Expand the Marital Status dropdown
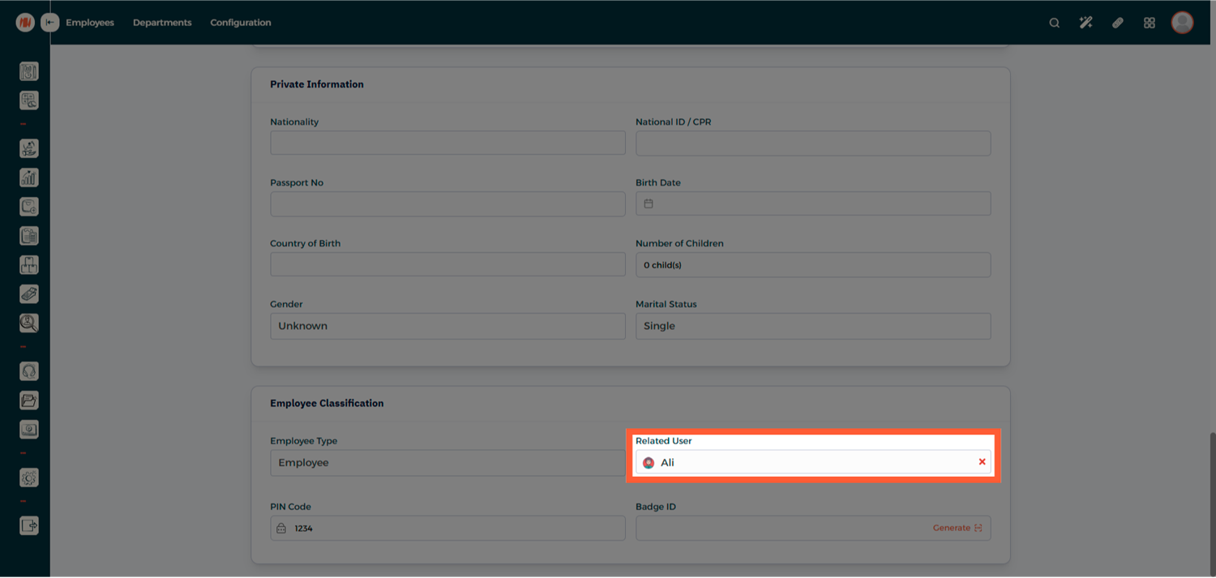 (x=812, y=326)
